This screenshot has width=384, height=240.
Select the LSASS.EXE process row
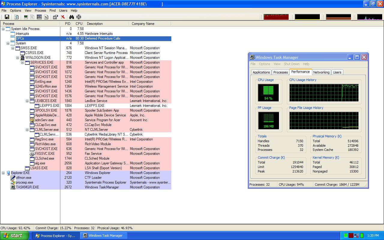point(86,168)
